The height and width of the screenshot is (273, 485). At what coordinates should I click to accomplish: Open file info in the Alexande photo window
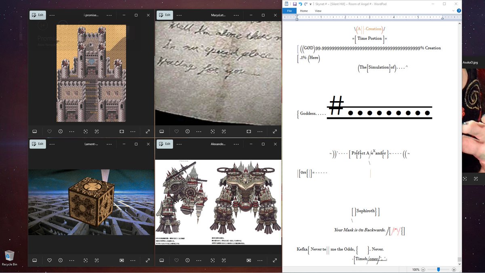click(187, 260)
